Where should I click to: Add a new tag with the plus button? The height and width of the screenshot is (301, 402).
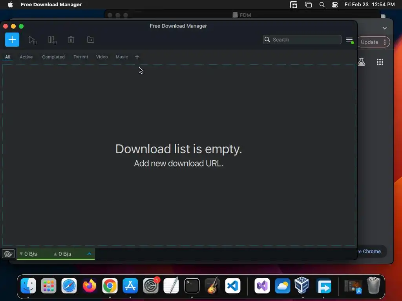(x=137, y=57)
